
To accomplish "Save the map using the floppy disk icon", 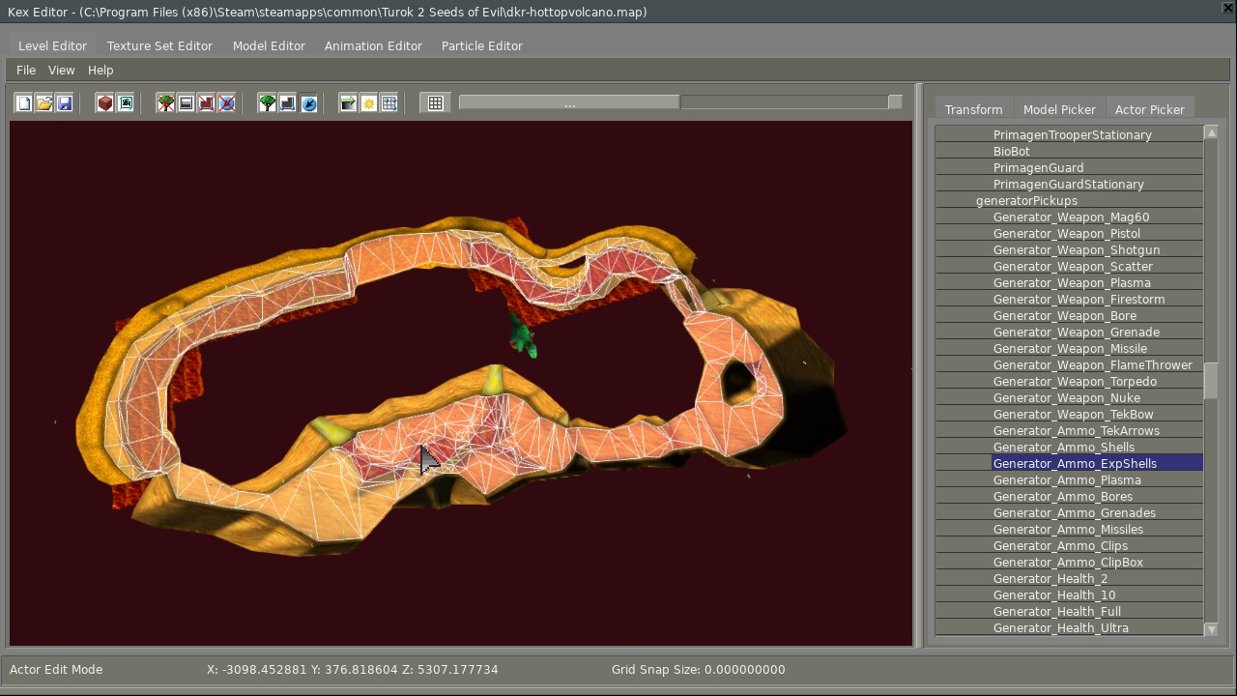I will [x=65, y=103].
